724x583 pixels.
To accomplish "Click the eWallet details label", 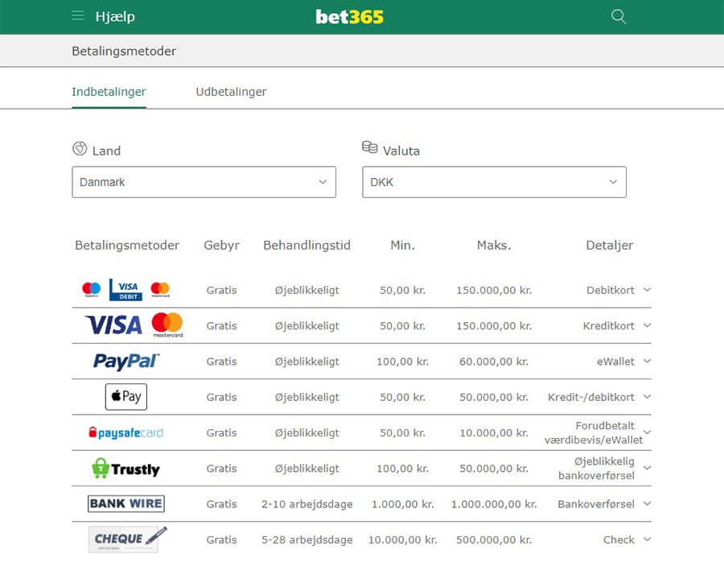I will click(x=615, y=361).
